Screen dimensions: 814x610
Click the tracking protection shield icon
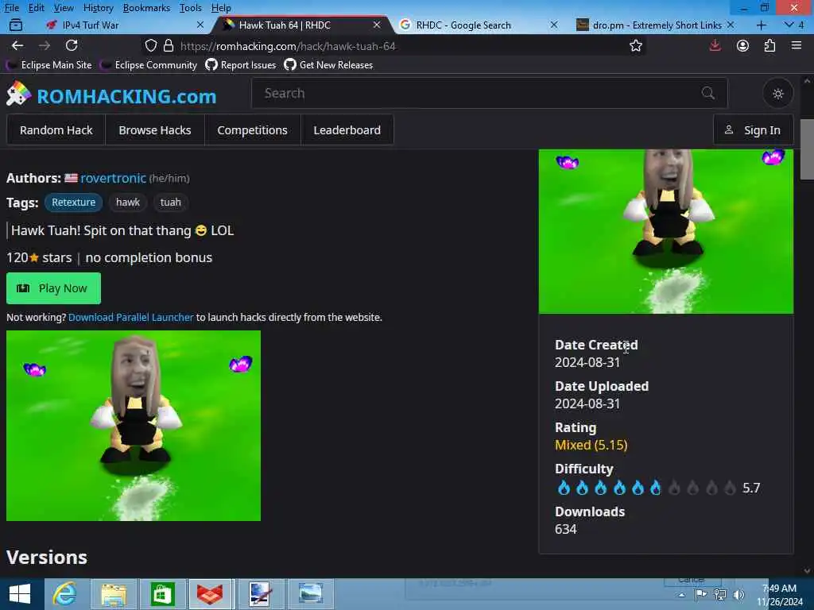coord(150,45)
